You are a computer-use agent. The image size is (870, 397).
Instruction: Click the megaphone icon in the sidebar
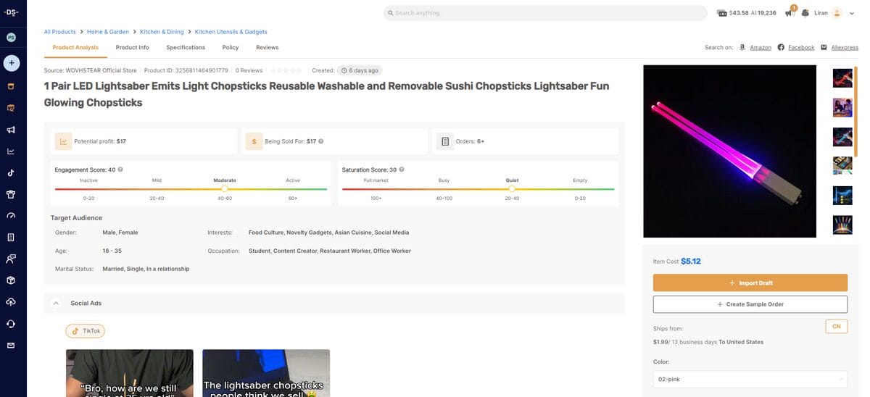tap(11, 130)
